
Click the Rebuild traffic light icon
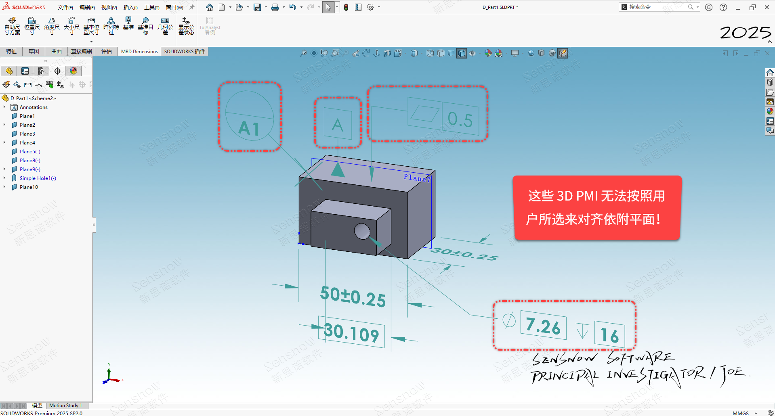coord(346,7)
